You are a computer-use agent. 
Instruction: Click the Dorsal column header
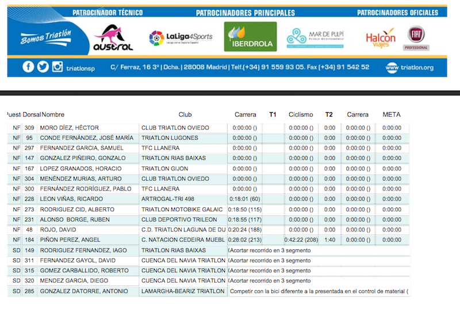pyautogui.click(x=32, y=115)
